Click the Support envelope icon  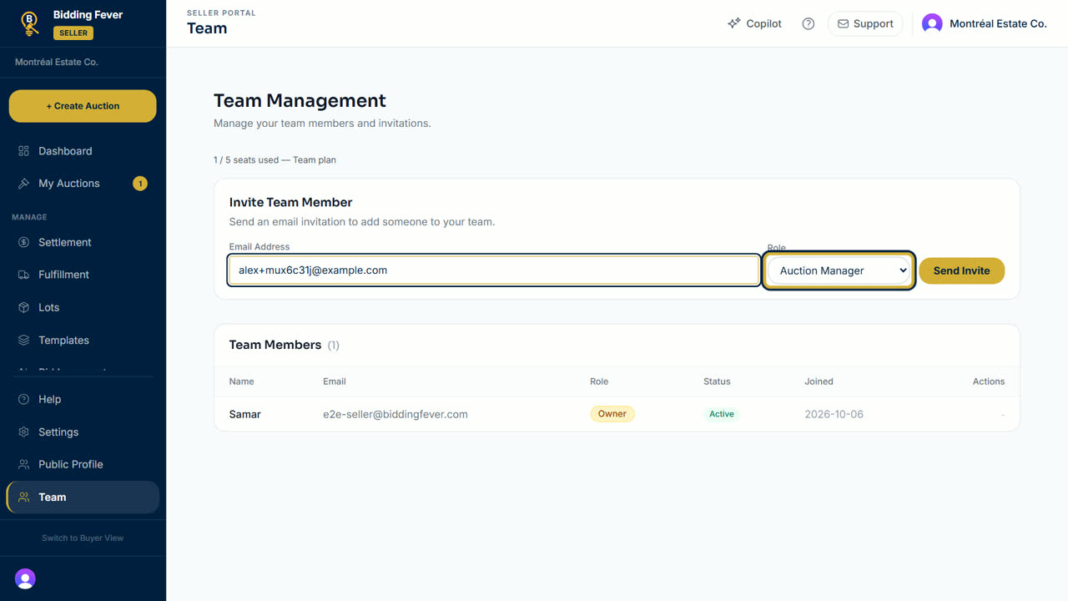[843, 23]
